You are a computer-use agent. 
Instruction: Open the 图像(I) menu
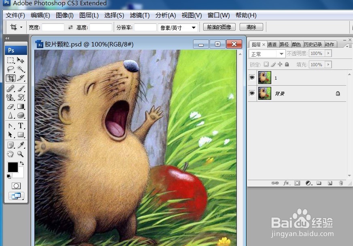[65, 15]
